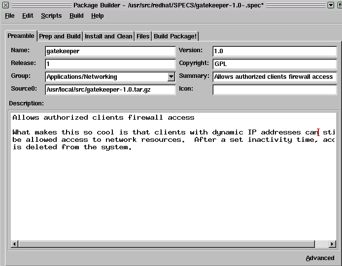Edit the Summary text field
This screenshot has height=266, width=342.
click(x=274, y=77)
